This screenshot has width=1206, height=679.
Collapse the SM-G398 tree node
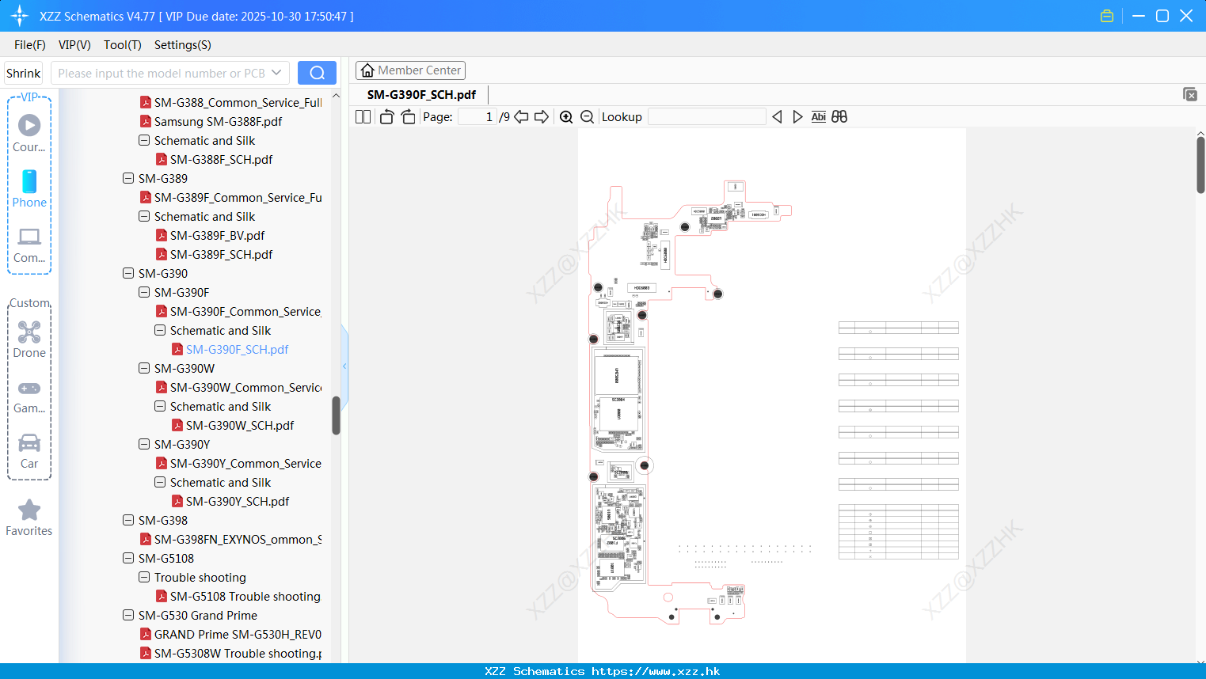(128, 520)
